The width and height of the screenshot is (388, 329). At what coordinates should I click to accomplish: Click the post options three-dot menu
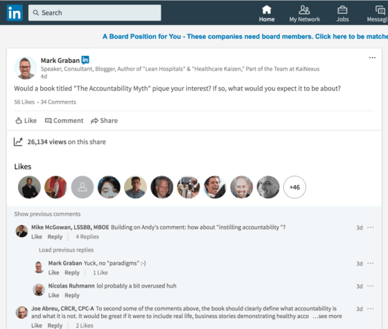tap(372, 58)
